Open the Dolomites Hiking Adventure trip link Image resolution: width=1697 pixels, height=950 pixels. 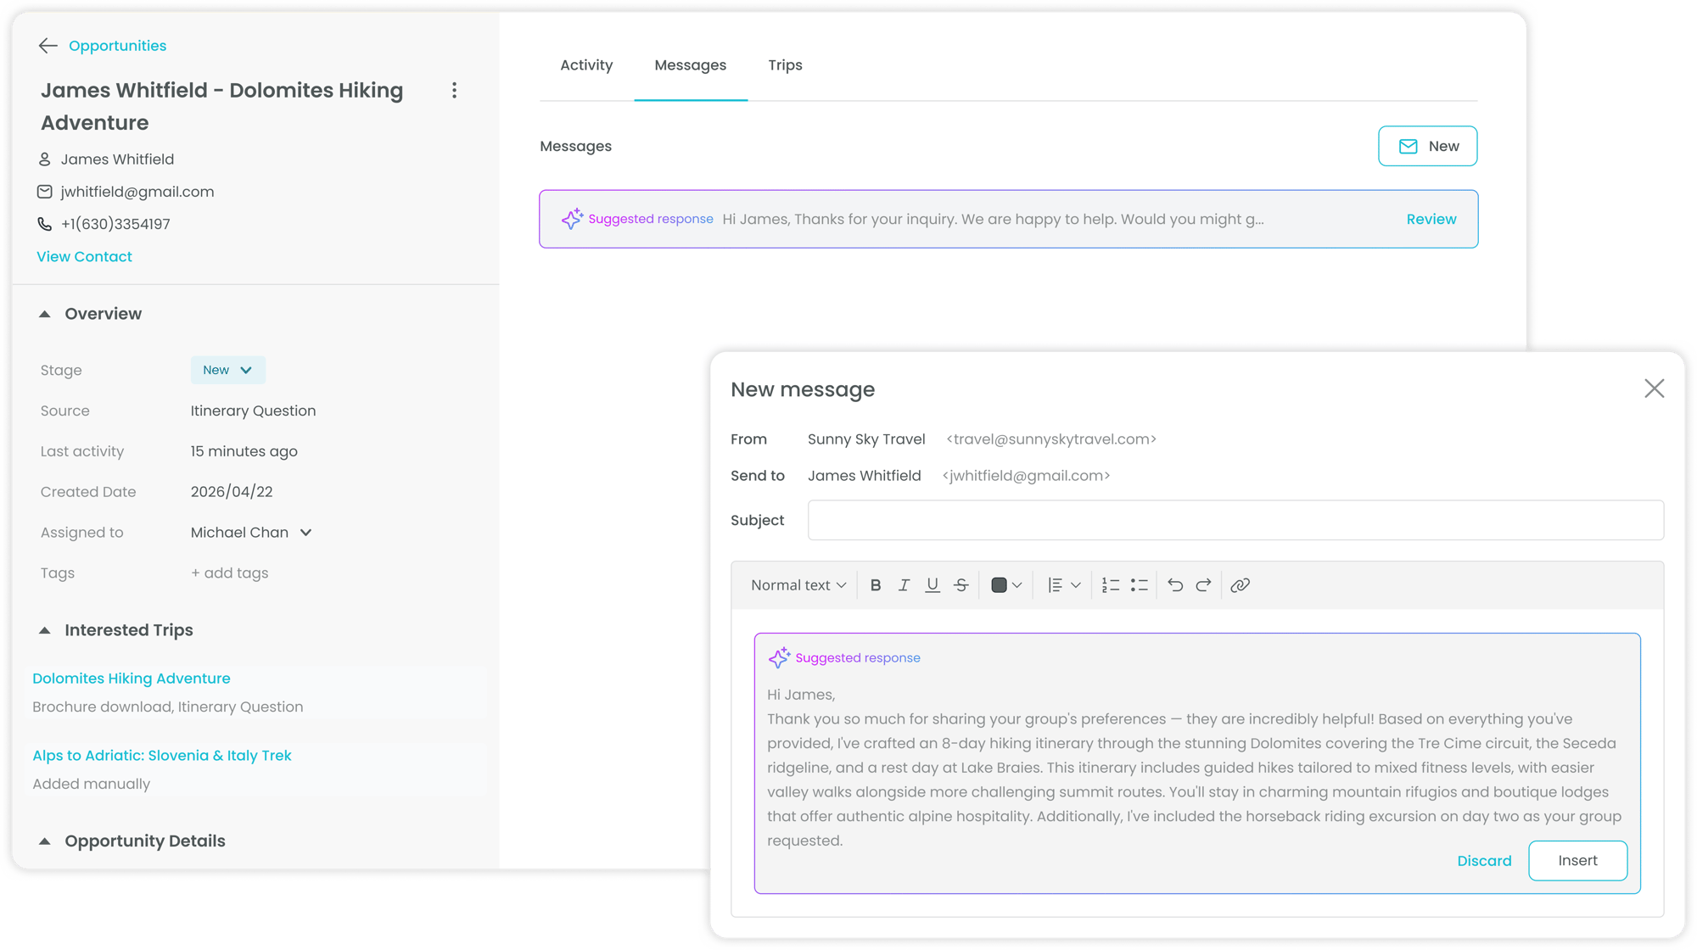click(x=132, y=679)
